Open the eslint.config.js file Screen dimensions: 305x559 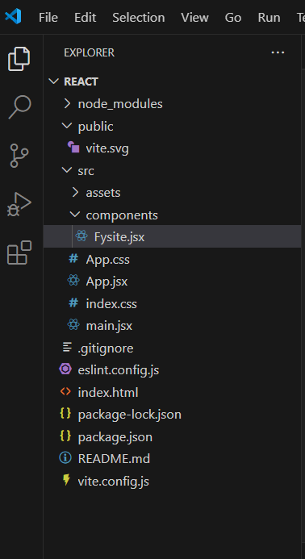[119, 370]
